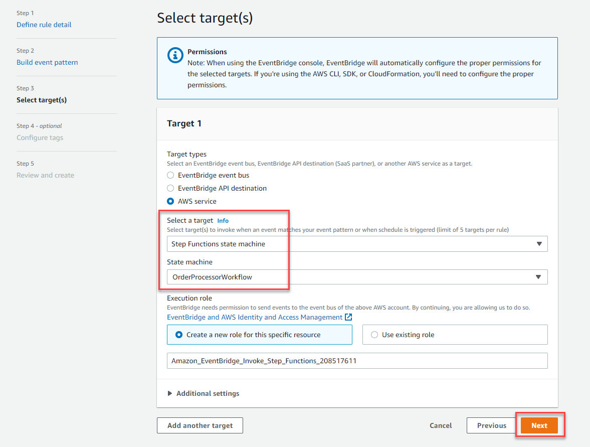The width and height of the screenshot is (590, 447).
Task: Choose Create a new role for this resource
Action: pyautogui.click(x=260, y=335)
